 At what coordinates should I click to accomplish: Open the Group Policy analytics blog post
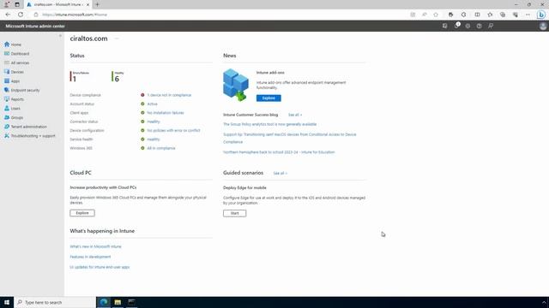[x=269, y=124]
